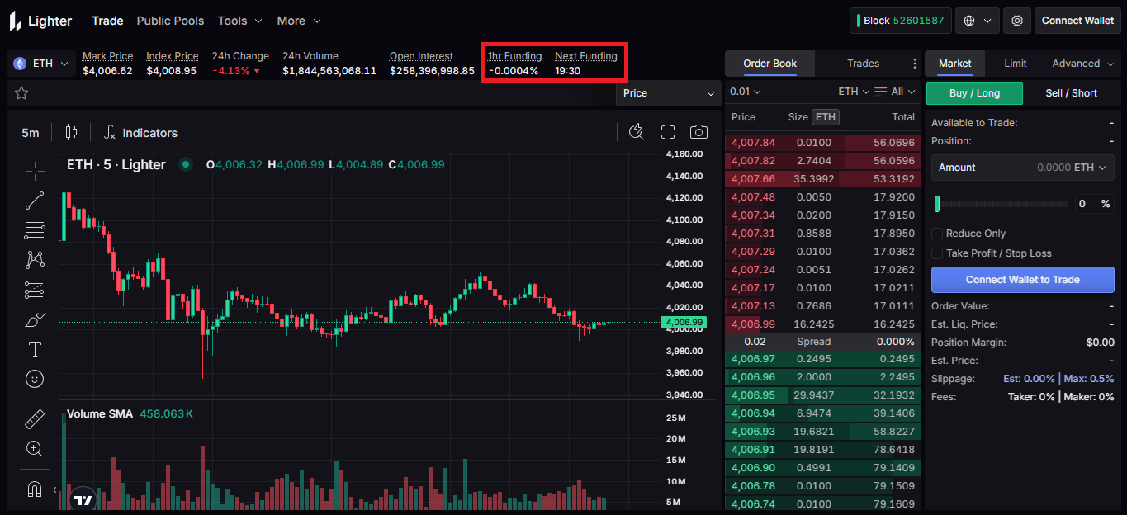Open the Public Pools page
Viewport: 1127px width, 515px height.
pyautogui.click(x=170, y=21)
